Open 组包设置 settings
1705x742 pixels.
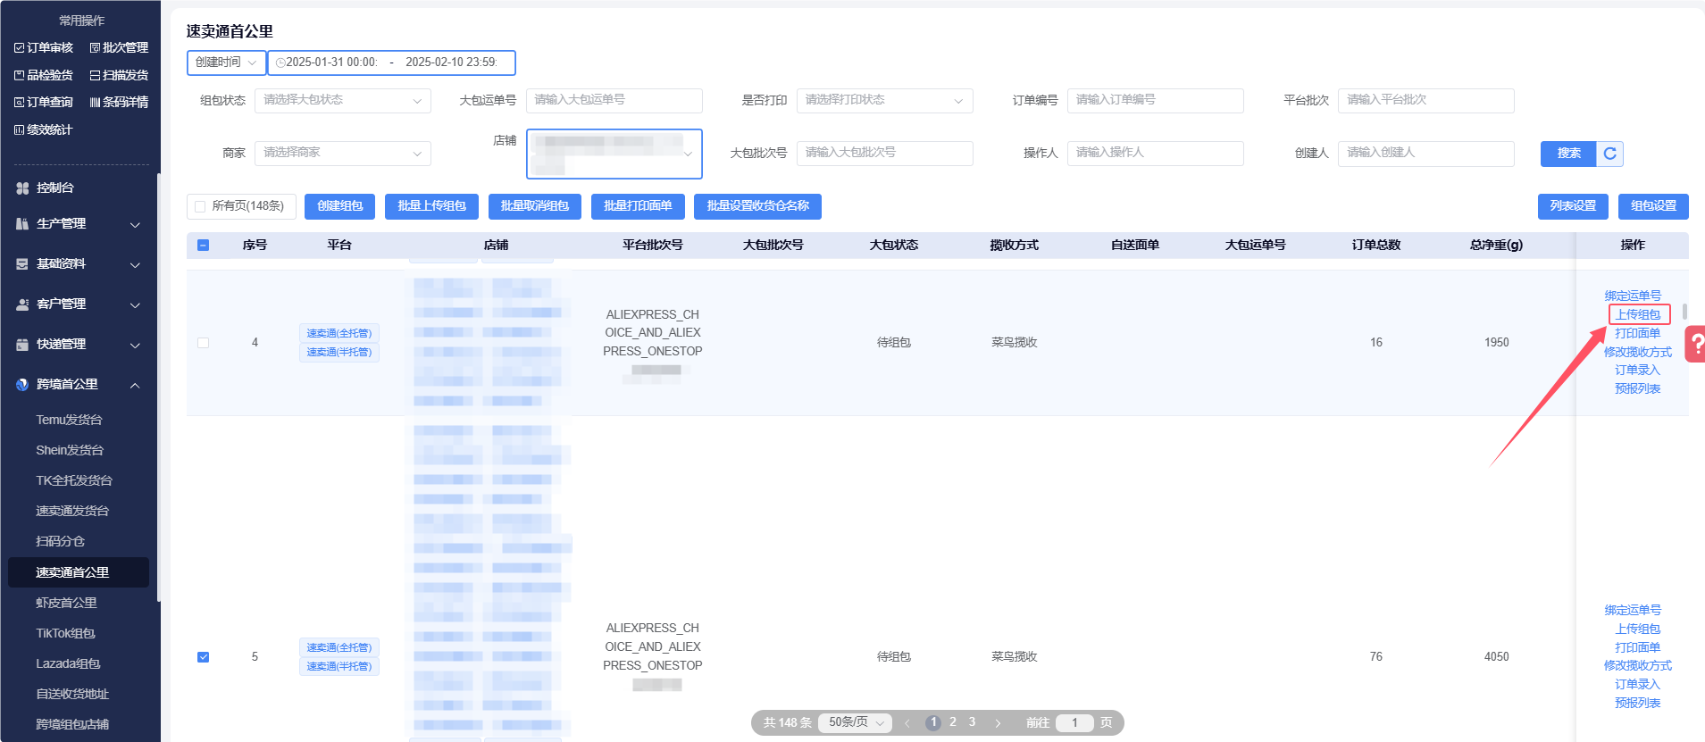tap(1653, 206)
